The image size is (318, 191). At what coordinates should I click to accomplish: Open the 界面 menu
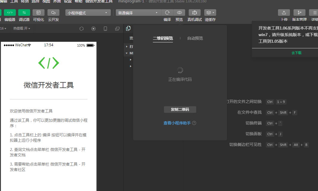coord(57,1)
